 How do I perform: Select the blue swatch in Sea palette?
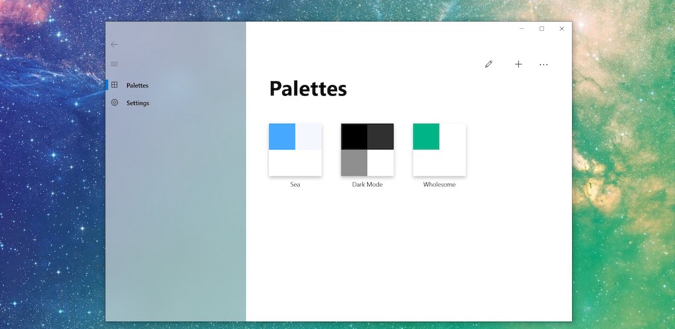click(282, 137)
